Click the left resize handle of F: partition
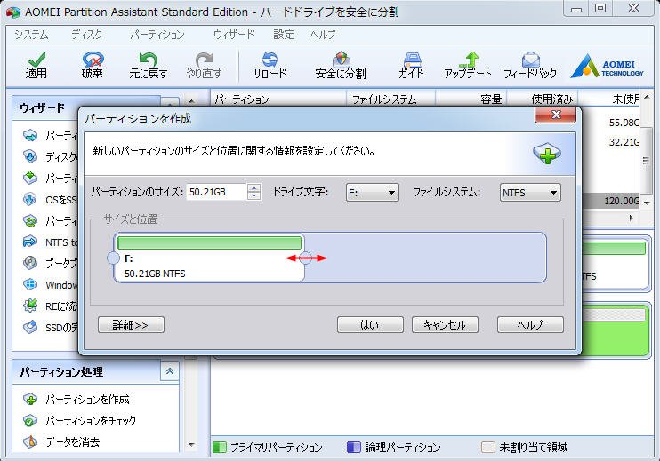Screen dimensions: 660x461 pos(113,258)
